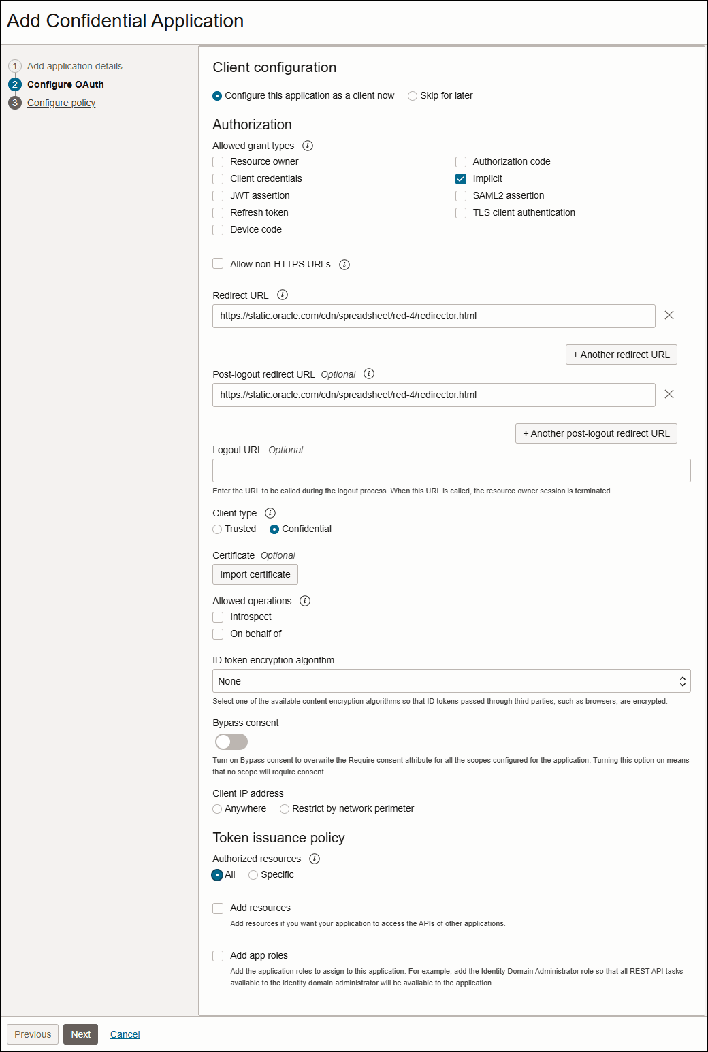Image resolution: width=708 pixels, height=1052 pixels.
Task: View the Client type help icon
Action: coord(270,513)
